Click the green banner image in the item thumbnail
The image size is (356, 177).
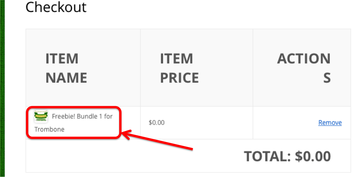tap(41, 116)
